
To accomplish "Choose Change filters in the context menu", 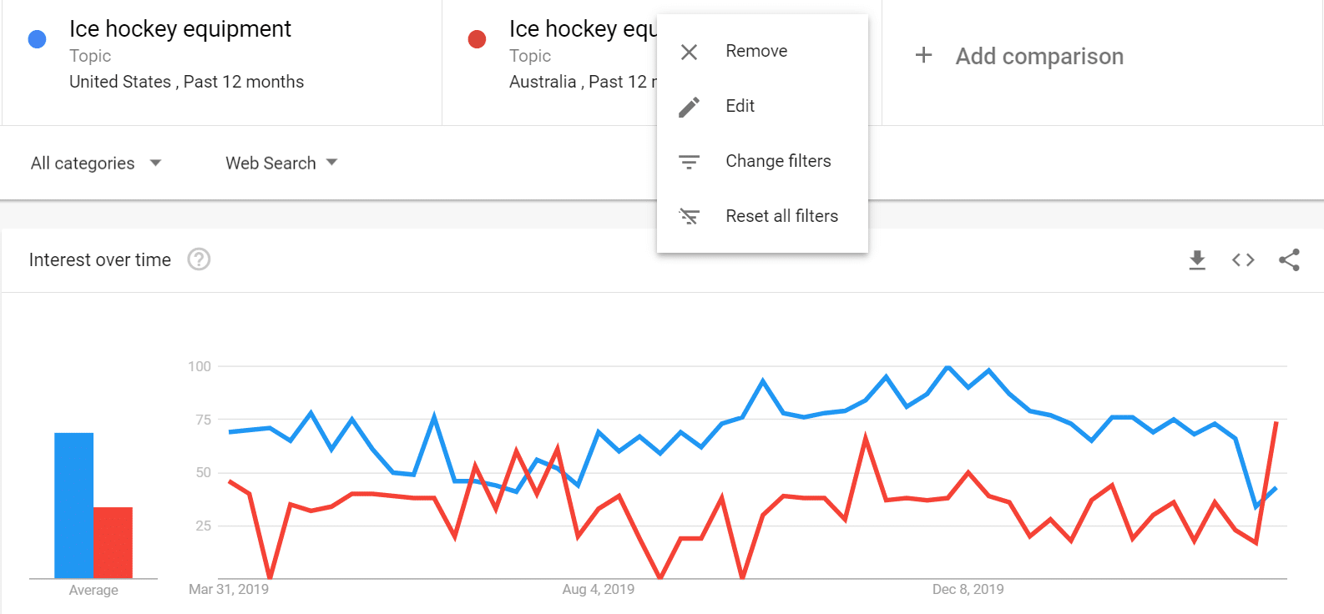I will 778,161.
